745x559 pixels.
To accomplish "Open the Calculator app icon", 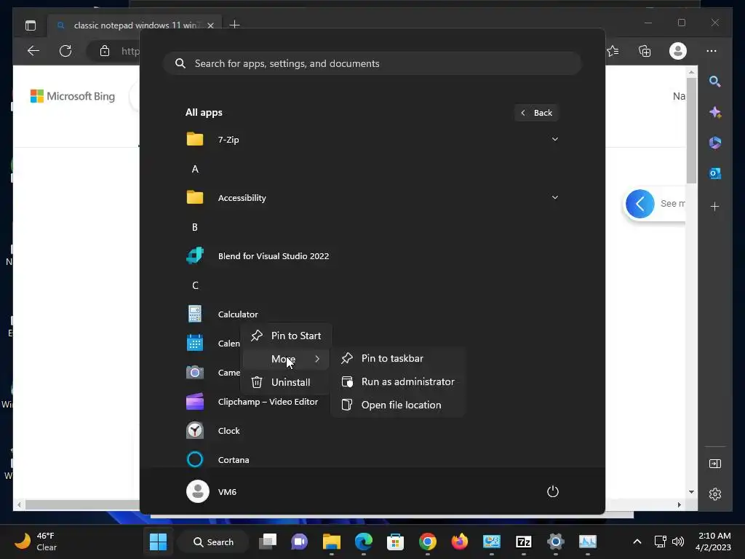I will pos(195,314).
